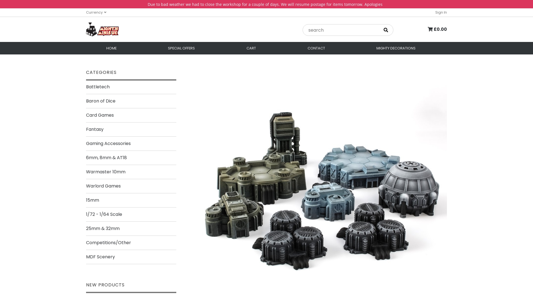
Task: Go to the Cart menu item
Action: pyautogui.click(x=251, y=48)
